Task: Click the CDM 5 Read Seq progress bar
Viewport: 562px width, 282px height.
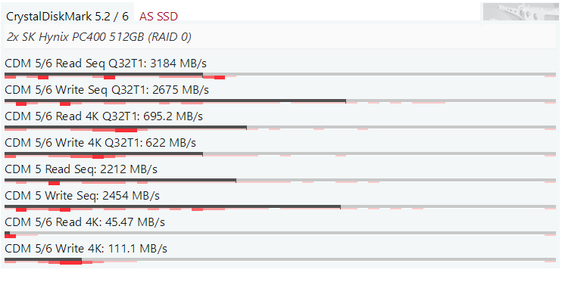Action: coord(280,181)
